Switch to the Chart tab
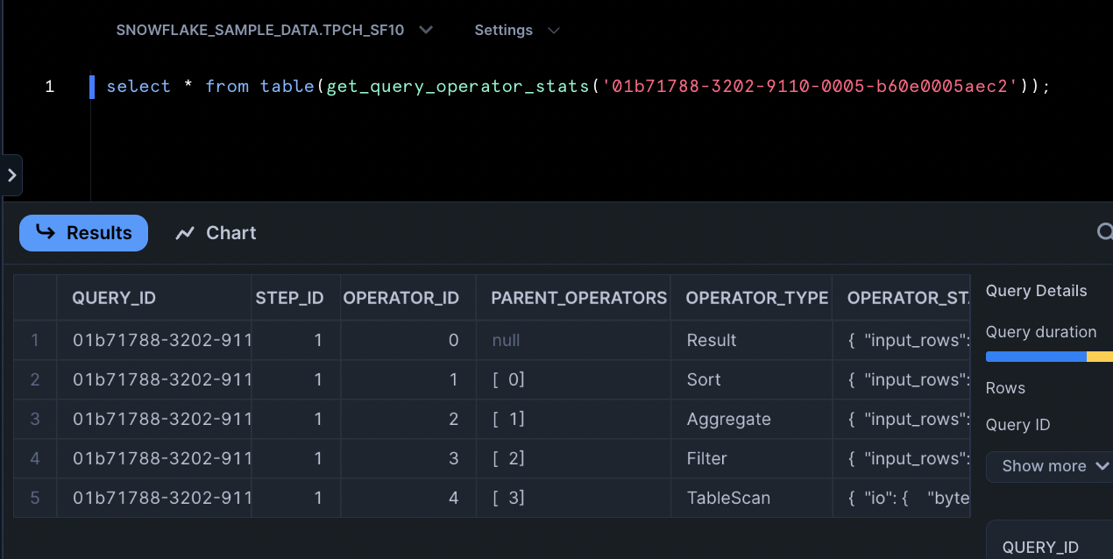 click(215, 233)
